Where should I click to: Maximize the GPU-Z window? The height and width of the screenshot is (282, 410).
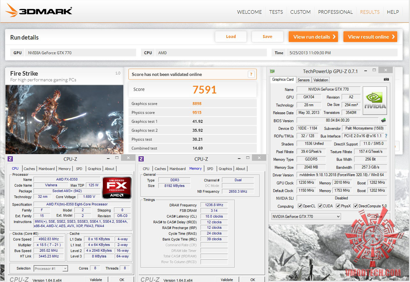coord(375,70)
